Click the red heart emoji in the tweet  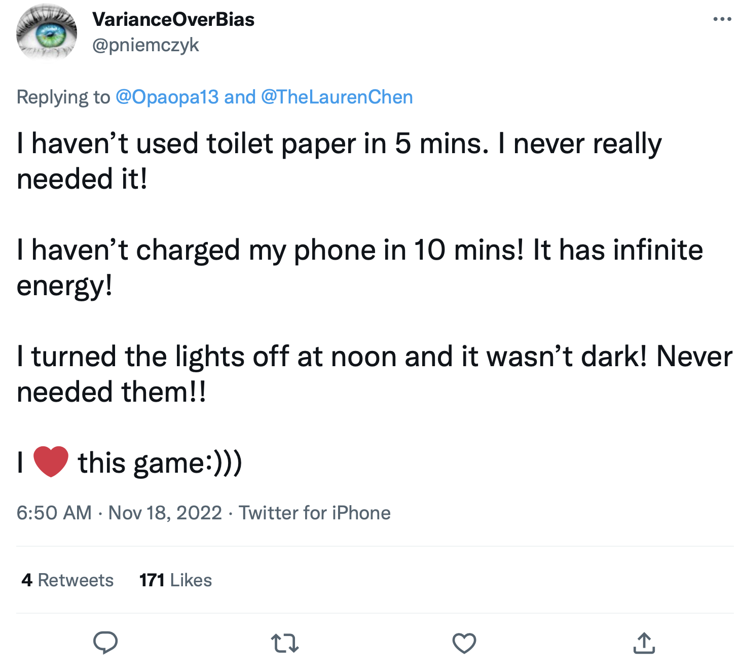tap(51, 462)
